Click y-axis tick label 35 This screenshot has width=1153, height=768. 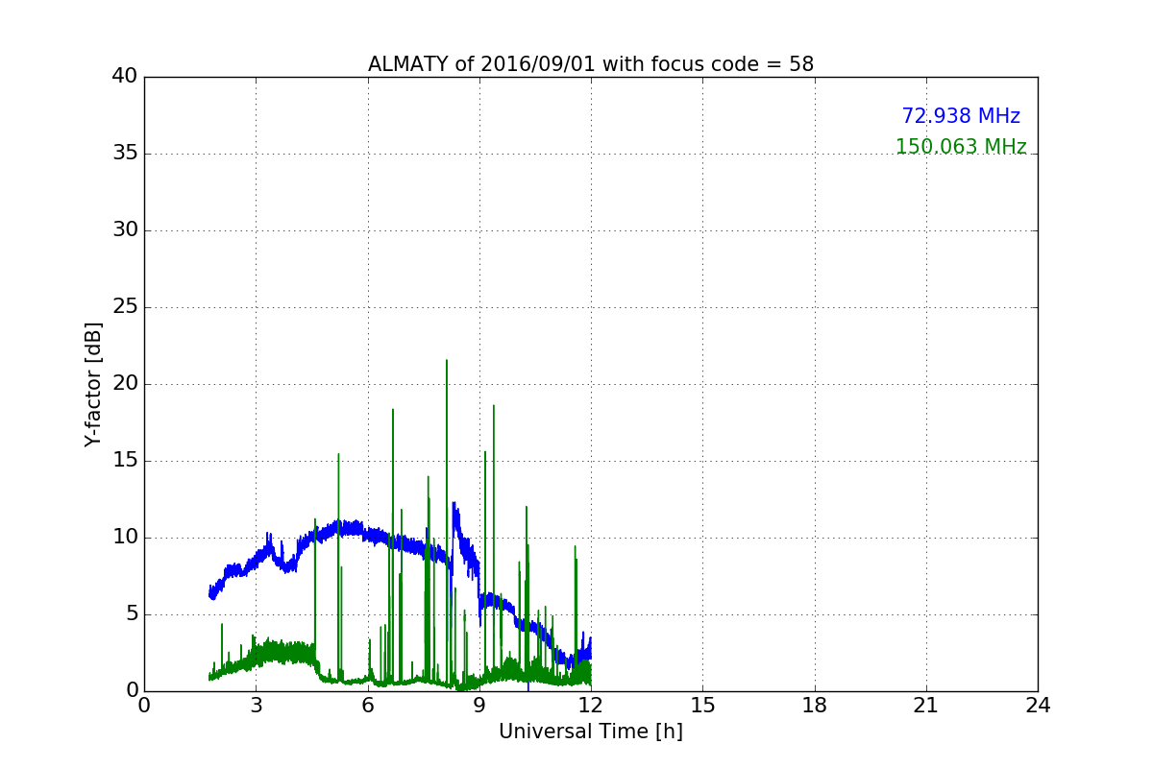124,154
